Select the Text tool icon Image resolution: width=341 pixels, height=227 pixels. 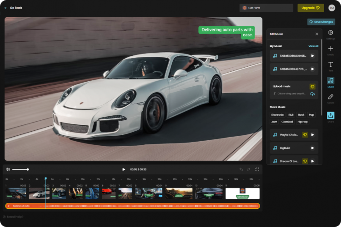click(x=331, y=64)
